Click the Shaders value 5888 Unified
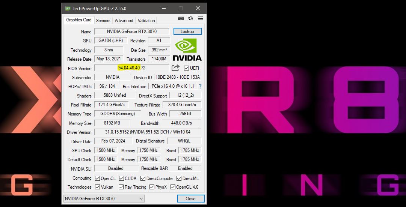The height and width of the screenshot is (207, 406). click(x=115, y=95)
